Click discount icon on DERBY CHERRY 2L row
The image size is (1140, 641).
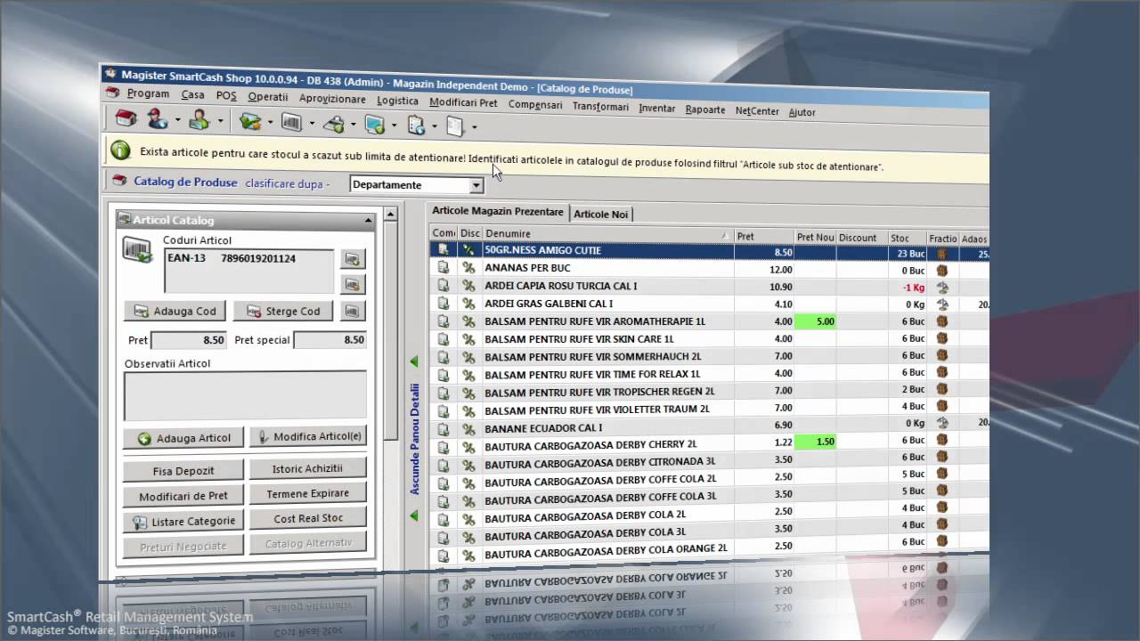tap(468, 445)
